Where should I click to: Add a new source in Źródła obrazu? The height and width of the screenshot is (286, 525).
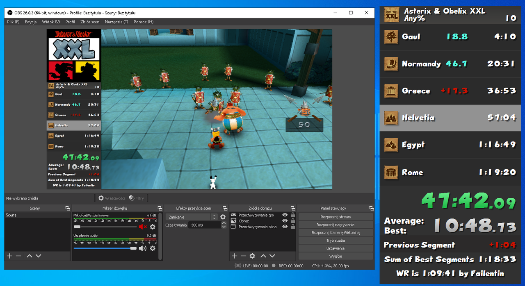click(x=235, y=256)
